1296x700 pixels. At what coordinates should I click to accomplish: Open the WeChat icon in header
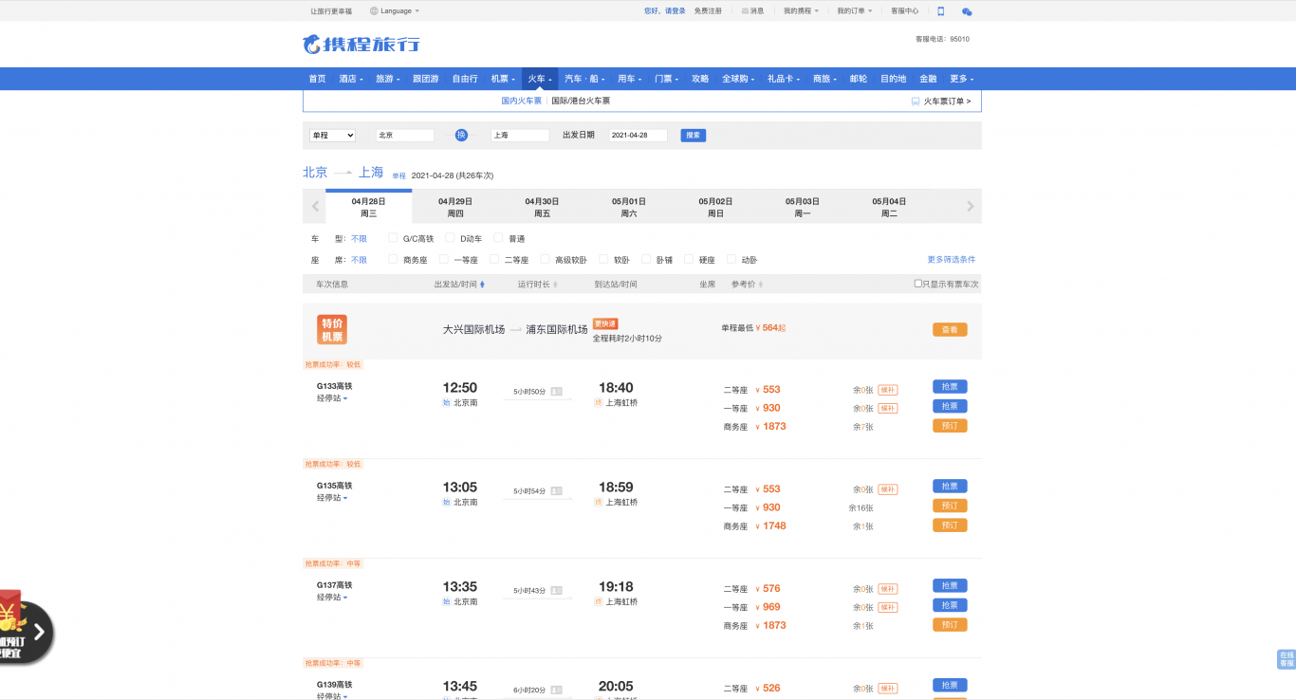[967, 11]
